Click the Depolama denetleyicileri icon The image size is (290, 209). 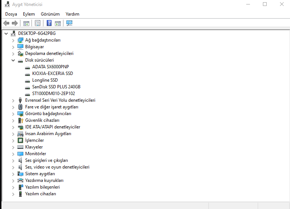click(x=20, y=53)
